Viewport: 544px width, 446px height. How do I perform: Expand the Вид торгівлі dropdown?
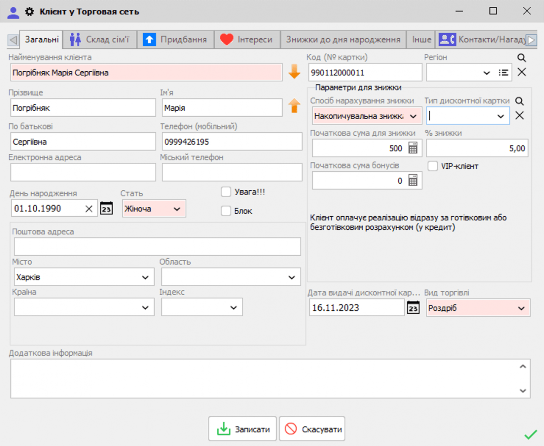[521, 308]
